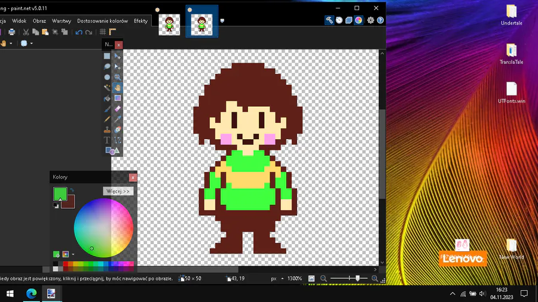Image resolution: width=538 pixels, height=302 pixels.
Task: Expand the image list dropdown arrow
Action: pos(222,21)
